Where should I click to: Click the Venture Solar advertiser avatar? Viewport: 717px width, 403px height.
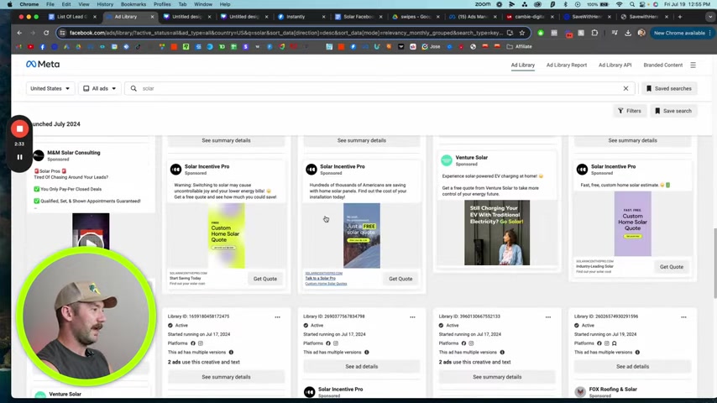tap(447, 160)
